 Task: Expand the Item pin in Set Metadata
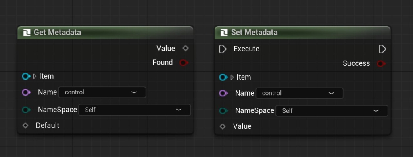[x=232, y=77]
